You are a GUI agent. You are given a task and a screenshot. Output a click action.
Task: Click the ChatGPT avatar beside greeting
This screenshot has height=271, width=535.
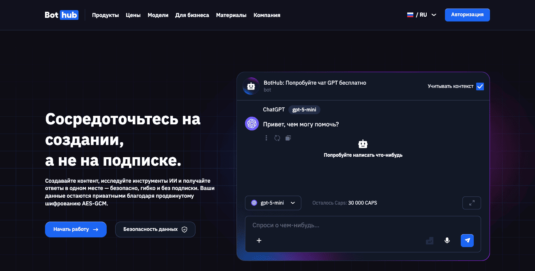252,124
